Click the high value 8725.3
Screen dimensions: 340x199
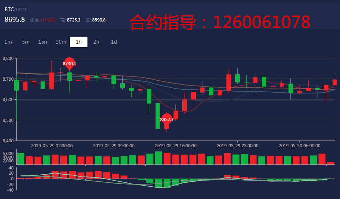point(73,20)
